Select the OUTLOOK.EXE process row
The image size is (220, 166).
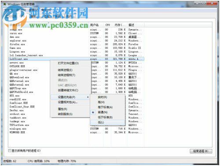tap(29, 66)
